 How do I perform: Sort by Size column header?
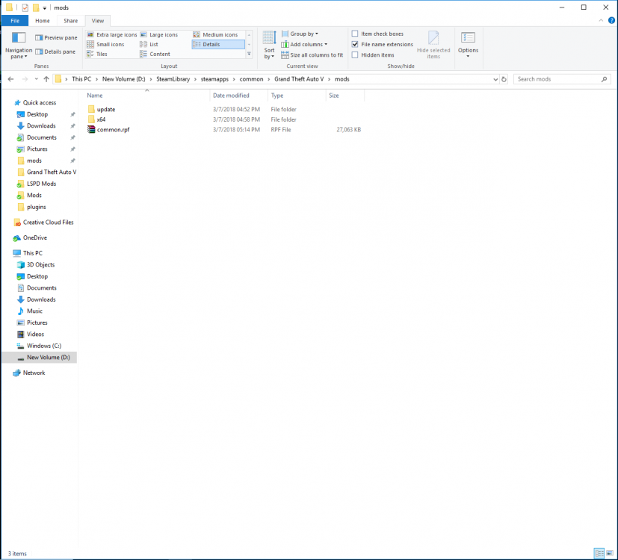(x=344, y=96)
